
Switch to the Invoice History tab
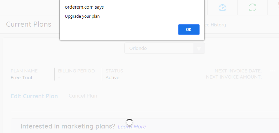[216, 25]
